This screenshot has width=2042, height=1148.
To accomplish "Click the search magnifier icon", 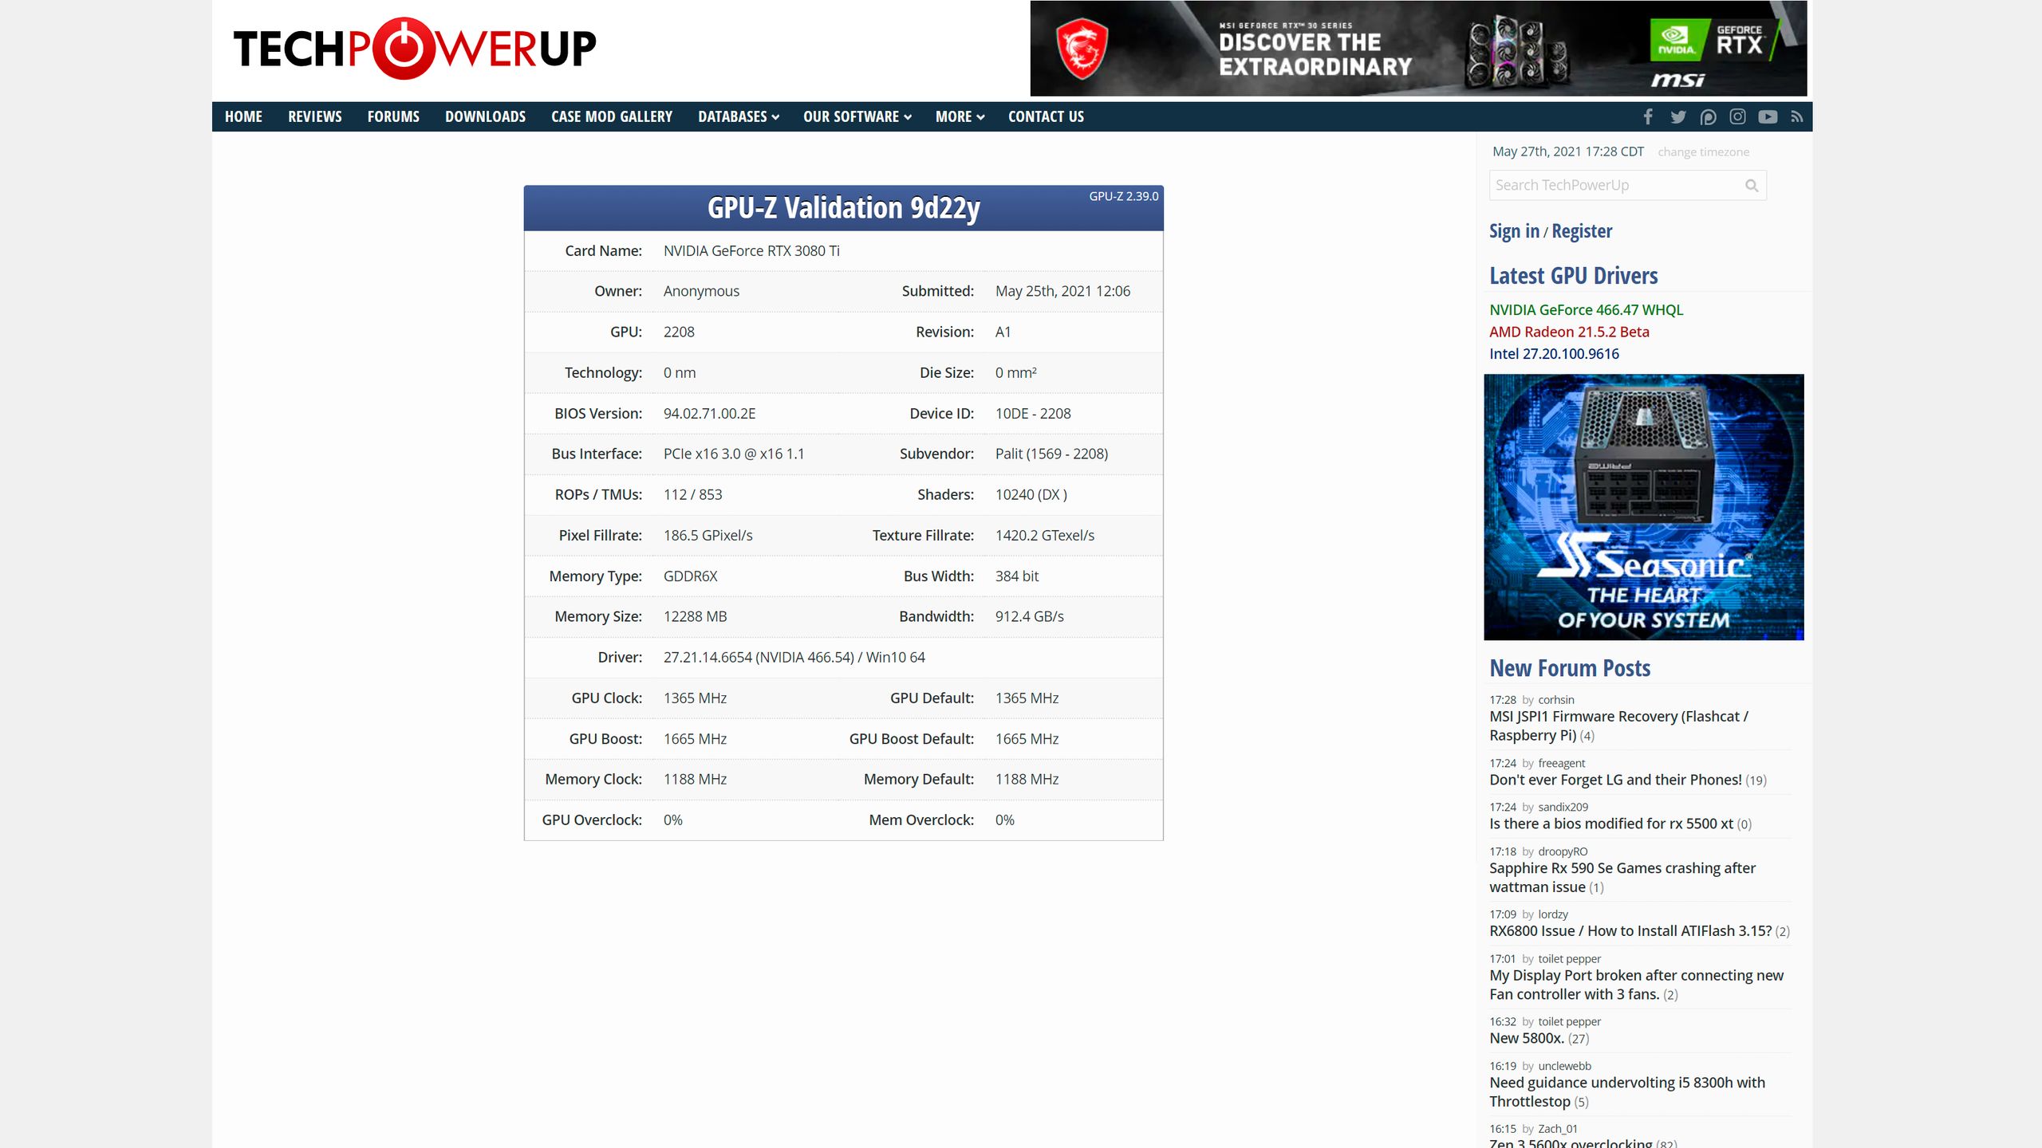I will [x=1752, y=186].
